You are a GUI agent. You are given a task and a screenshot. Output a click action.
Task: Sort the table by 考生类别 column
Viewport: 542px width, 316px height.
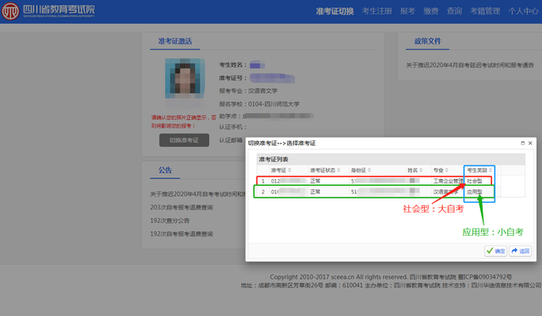point(479,170)
